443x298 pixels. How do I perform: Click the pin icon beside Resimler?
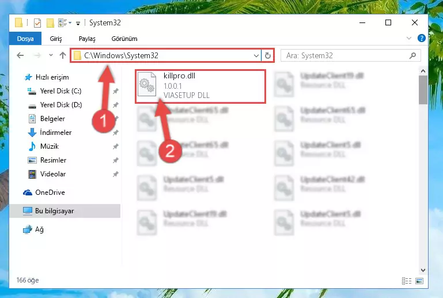pyautogui.click(x=115, y=160)
